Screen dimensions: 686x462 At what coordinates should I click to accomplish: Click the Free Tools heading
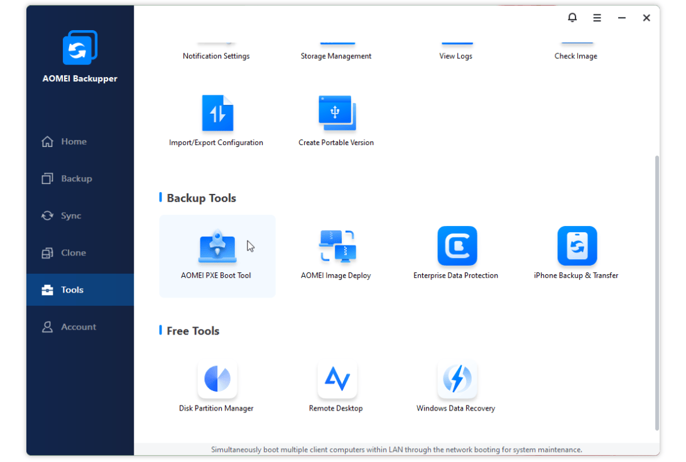[193, 331]
